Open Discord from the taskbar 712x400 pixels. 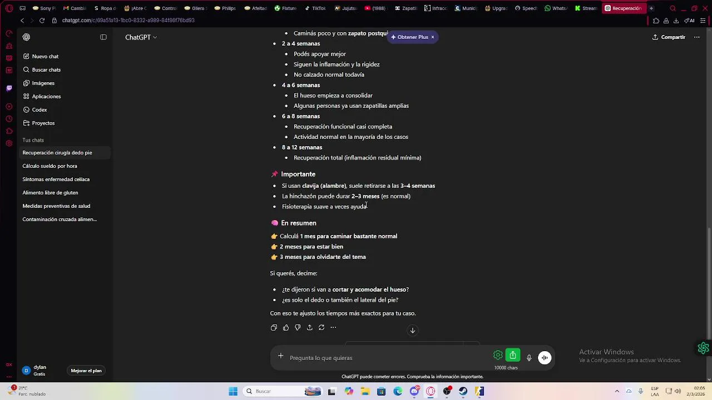coord(414,391)
